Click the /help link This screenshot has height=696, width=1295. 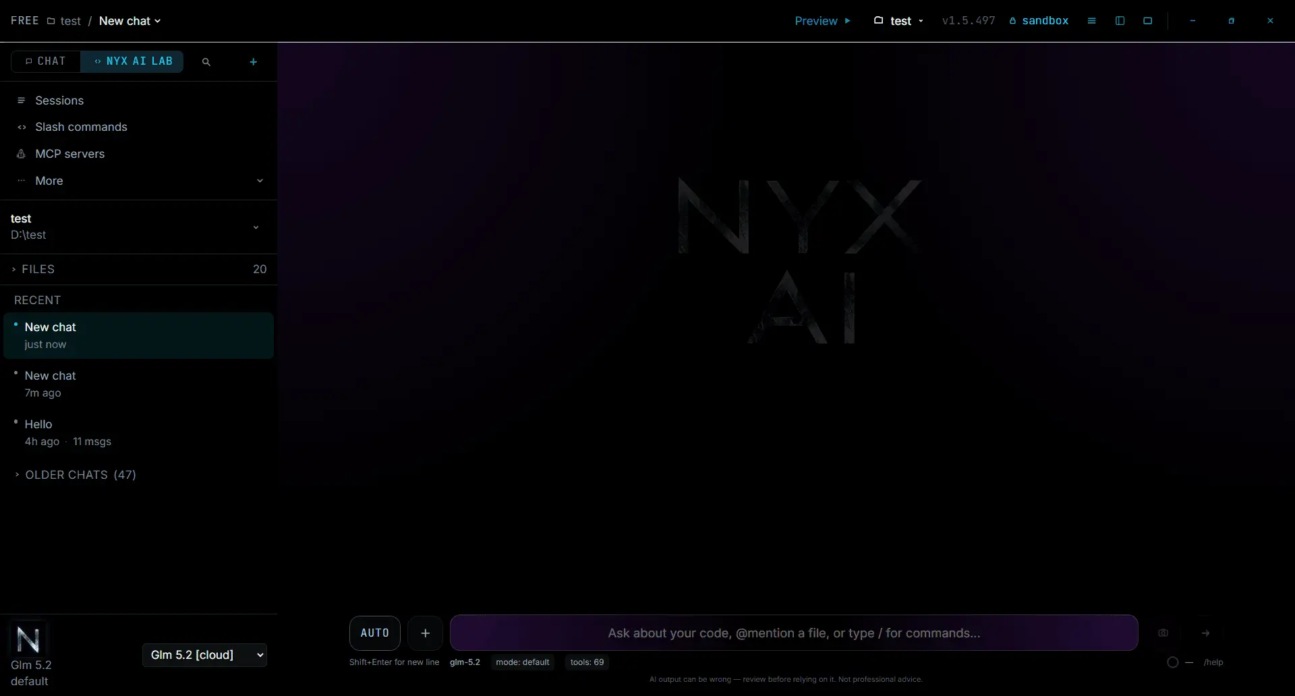[1213, 662]
